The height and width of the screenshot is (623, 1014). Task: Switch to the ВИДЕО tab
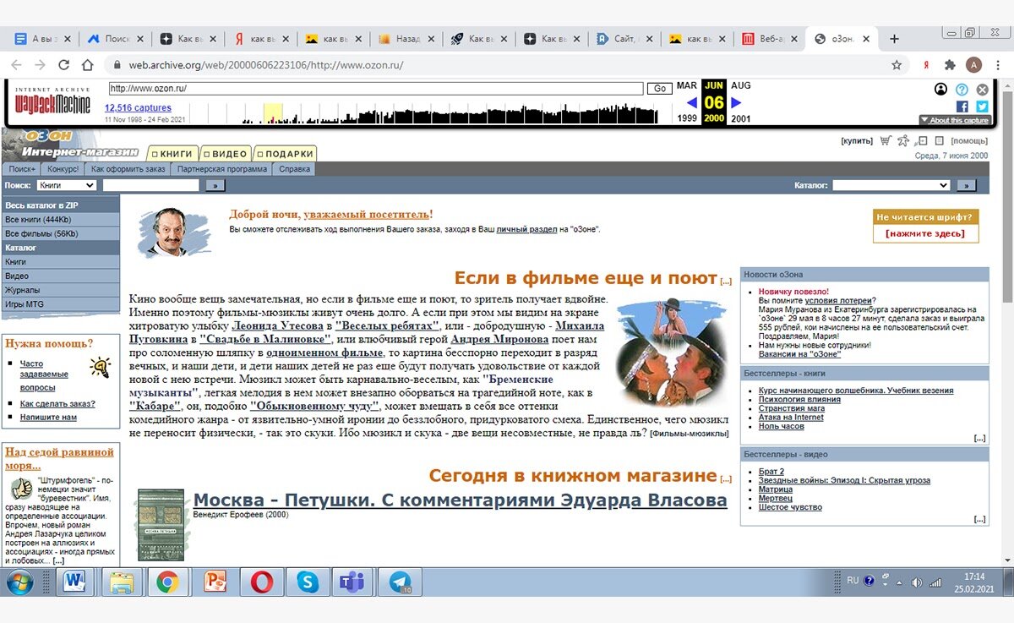coord(226,153)
